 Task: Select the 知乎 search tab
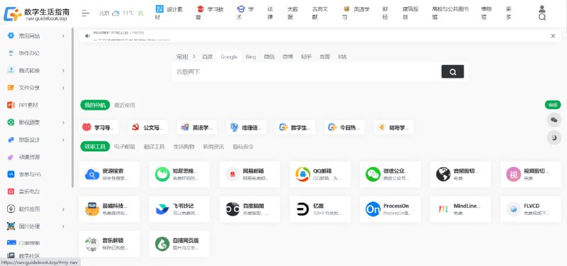tap(306, 57)
